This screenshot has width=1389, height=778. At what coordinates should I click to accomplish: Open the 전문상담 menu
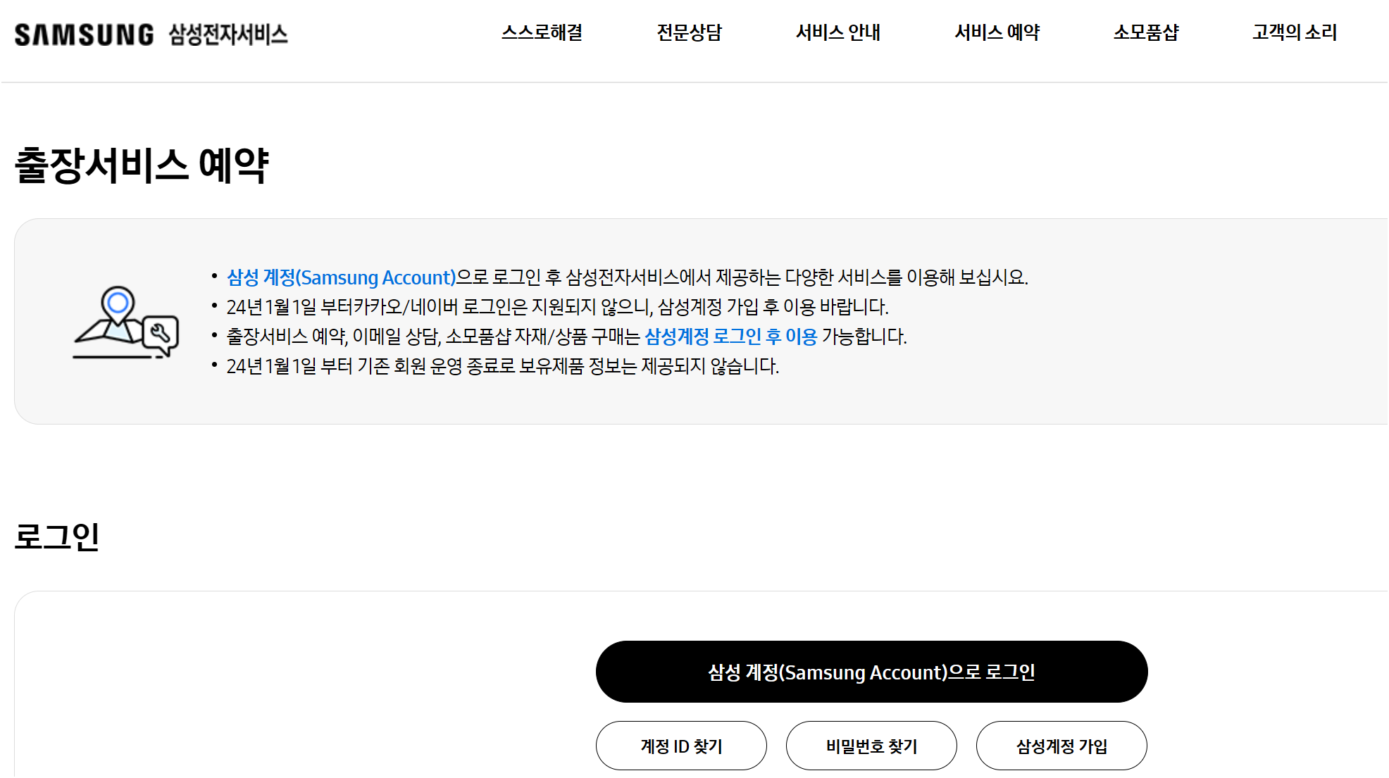pos(689,32)
